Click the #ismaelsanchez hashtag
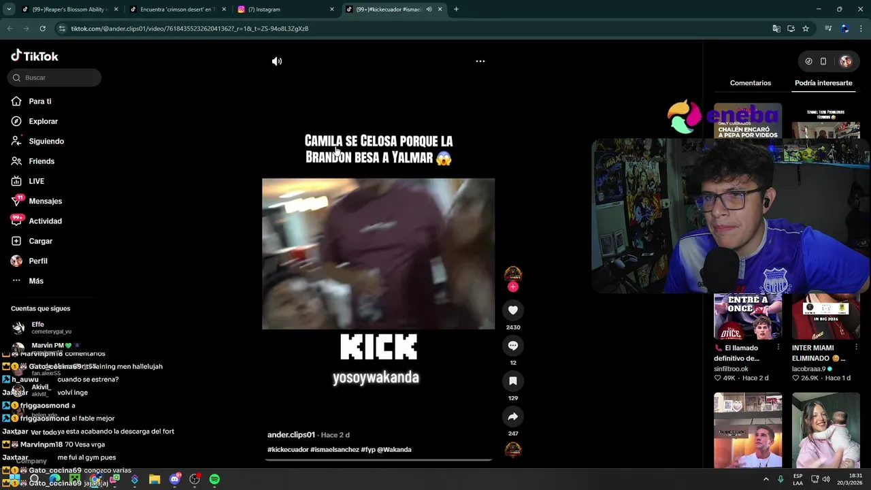Viewport: 871px width, 490px height. pos(335,450)
